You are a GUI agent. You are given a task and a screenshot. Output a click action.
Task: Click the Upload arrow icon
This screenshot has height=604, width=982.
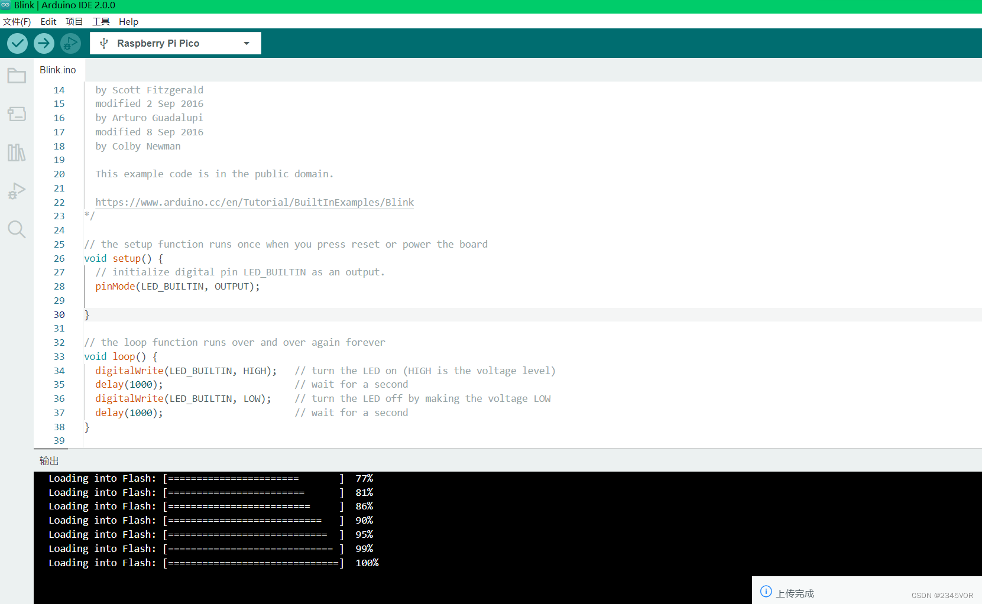[44, 43]
